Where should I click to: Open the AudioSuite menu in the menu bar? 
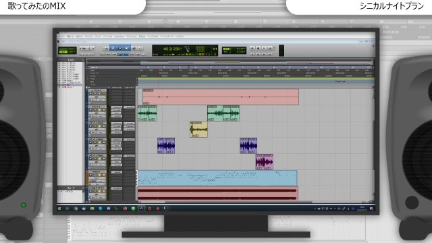(x=119, y=36)
